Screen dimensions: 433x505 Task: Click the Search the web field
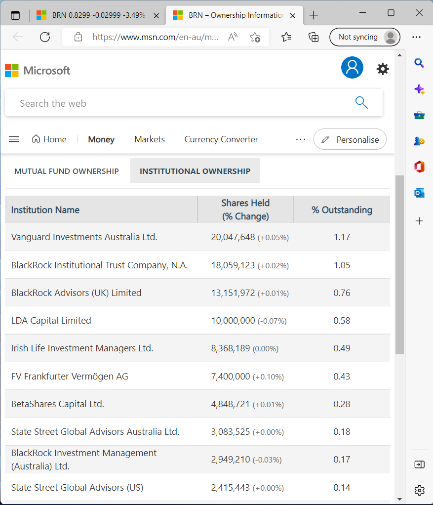[x=183, y=103]
